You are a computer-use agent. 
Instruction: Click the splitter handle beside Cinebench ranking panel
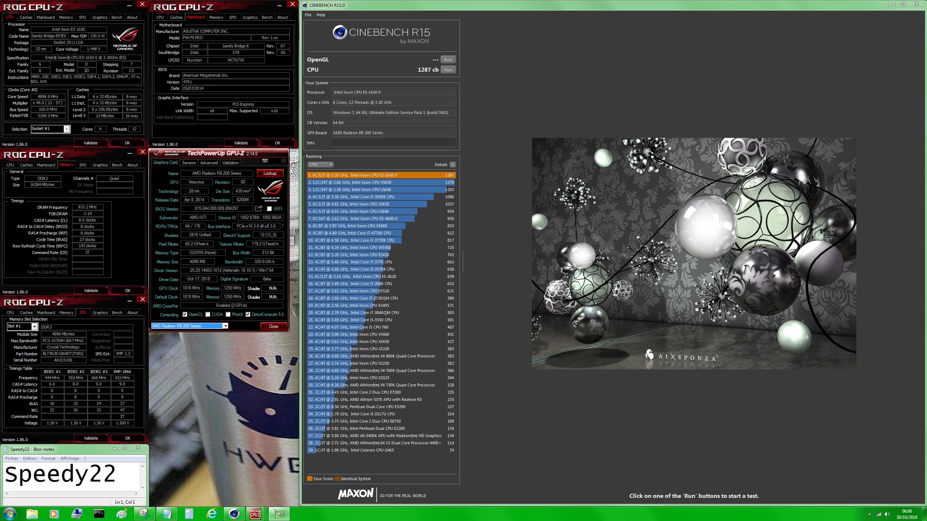(x=462, y=260)
